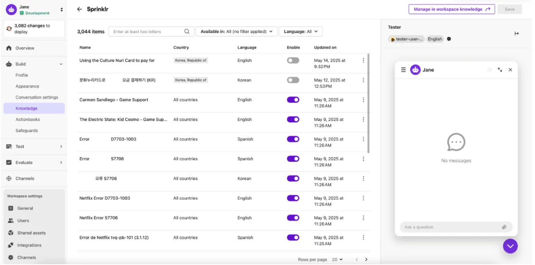Open row menu for Netflix Error S7706
Screen dimensions: 535x265
[363, 218]
